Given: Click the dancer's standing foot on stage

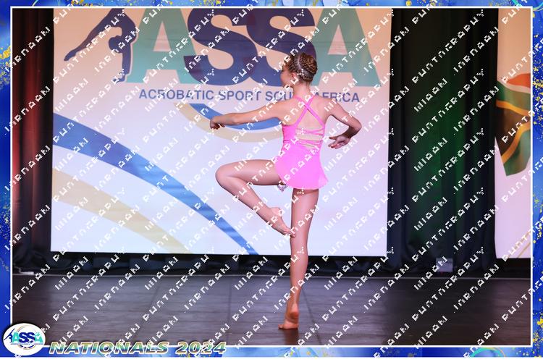Looking at the screenshot, I should click(290, 321).
